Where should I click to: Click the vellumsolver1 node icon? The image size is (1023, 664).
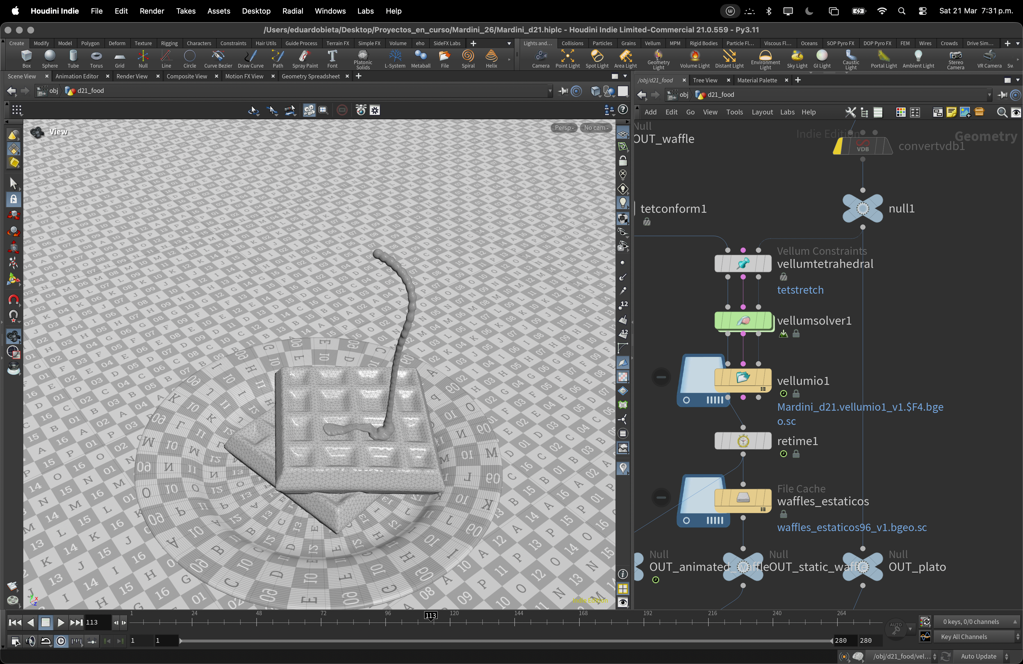click(743, 321)
